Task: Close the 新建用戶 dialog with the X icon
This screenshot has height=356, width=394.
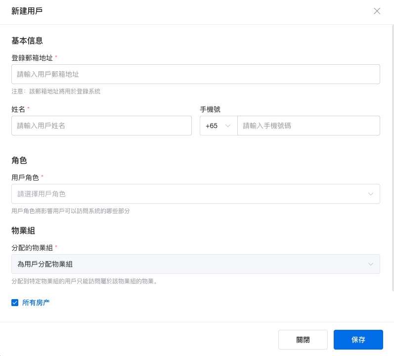Action: point(377,11)
